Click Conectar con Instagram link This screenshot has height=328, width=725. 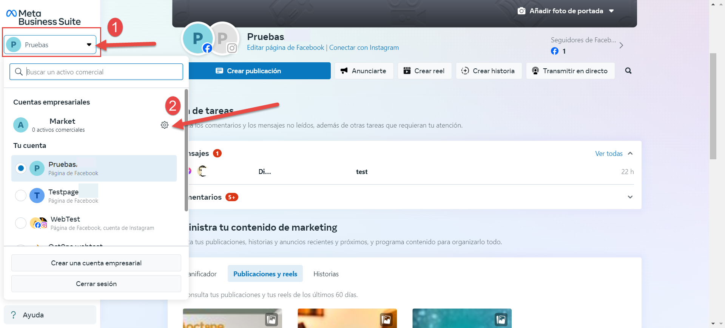coord(364,48)
